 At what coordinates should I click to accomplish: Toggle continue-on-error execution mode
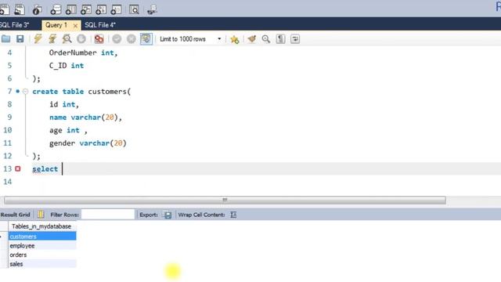(99, 39)
